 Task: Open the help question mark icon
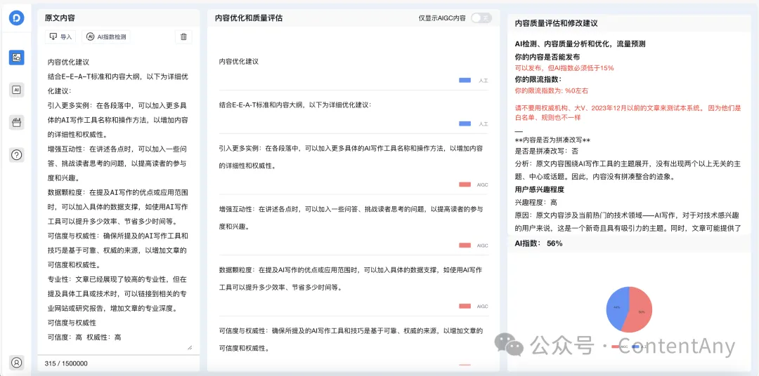(16, 154)
